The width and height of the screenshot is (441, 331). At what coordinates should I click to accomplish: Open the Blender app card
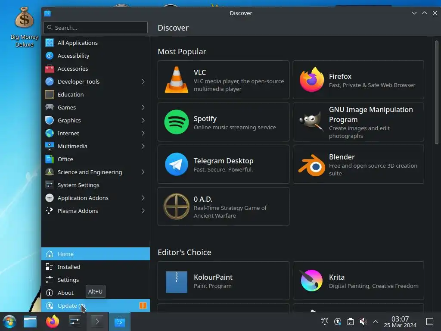coord(358,164)
